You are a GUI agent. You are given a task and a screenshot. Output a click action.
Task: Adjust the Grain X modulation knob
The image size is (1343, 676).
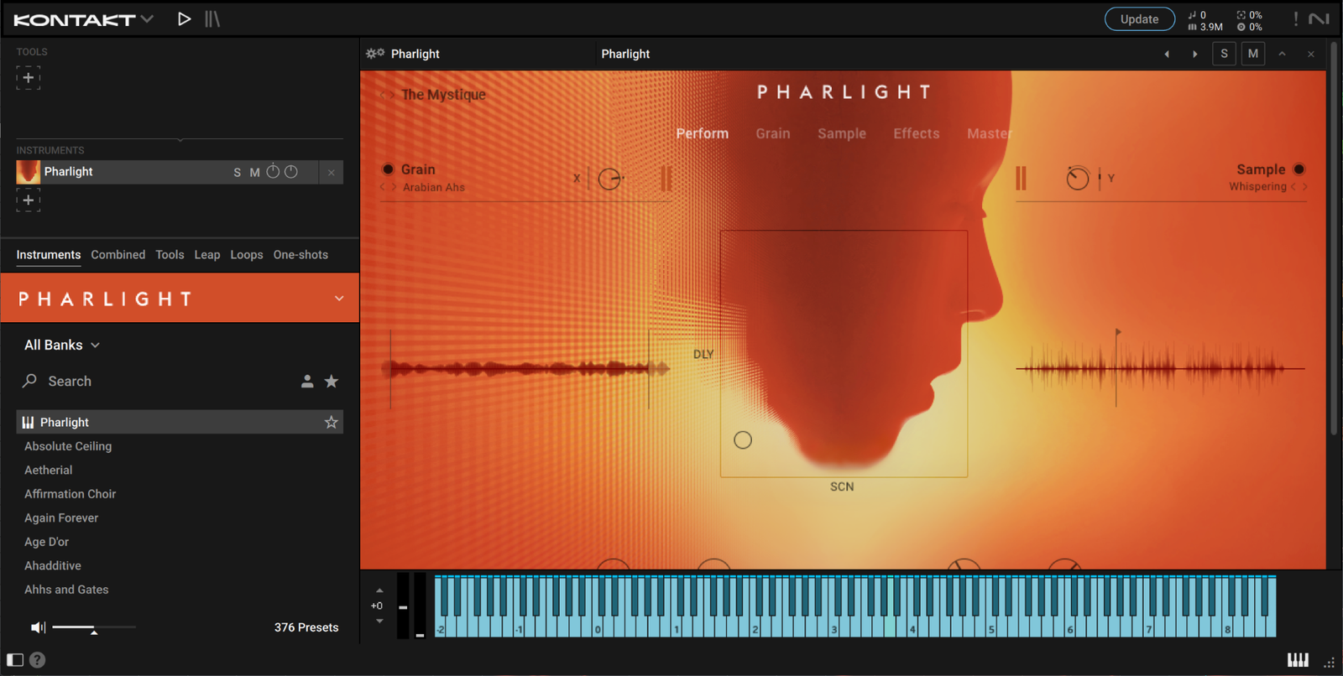point(610,179)
